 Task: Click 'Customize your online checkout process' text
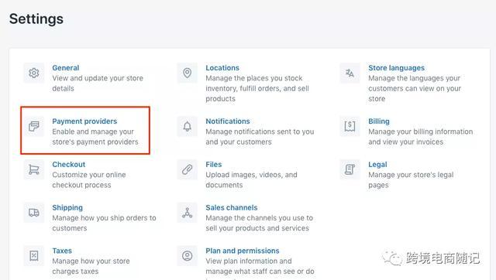tap(89, 180)
